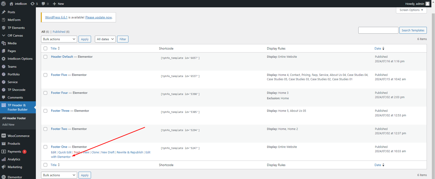Click the Please update now link
The width and height of the screenshot is (435, 179).
coord(98,17)
